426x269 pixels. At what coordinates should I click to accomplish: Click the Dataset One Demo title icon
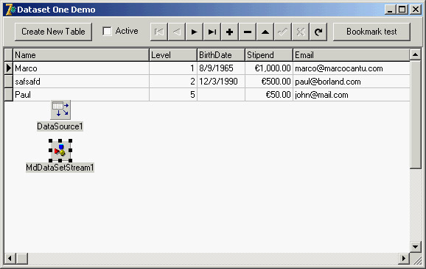coord(11,10)
